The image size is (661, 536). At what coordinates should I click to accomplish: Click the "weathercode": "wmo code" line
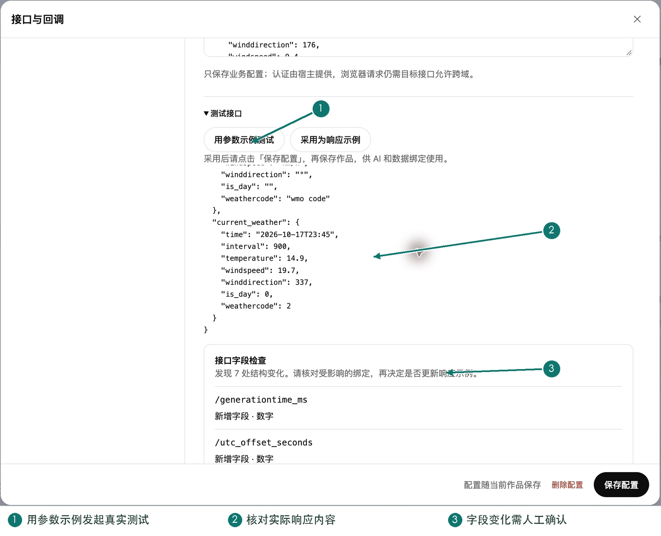coord(275,198)
